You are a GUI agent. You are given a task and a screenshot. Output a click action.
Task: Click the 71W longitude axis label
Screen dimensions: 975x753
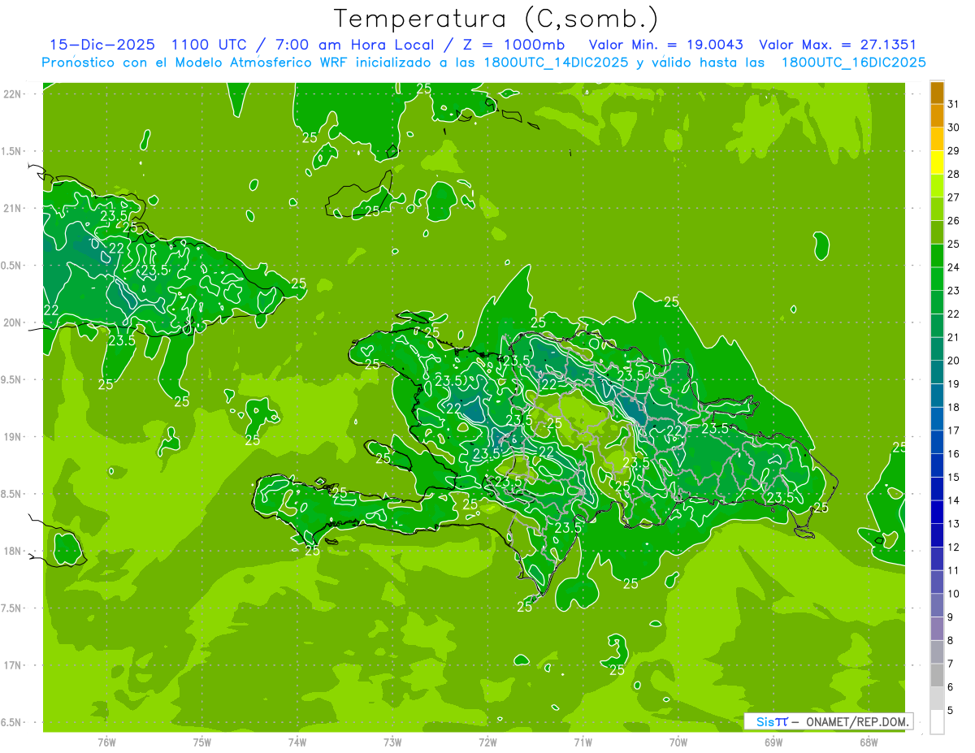pyautogui.click(x=583, y=742)
